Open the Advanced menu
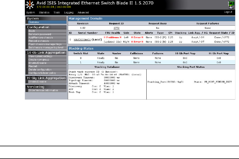This screenshot has height=159, width=239. point(83,13)
